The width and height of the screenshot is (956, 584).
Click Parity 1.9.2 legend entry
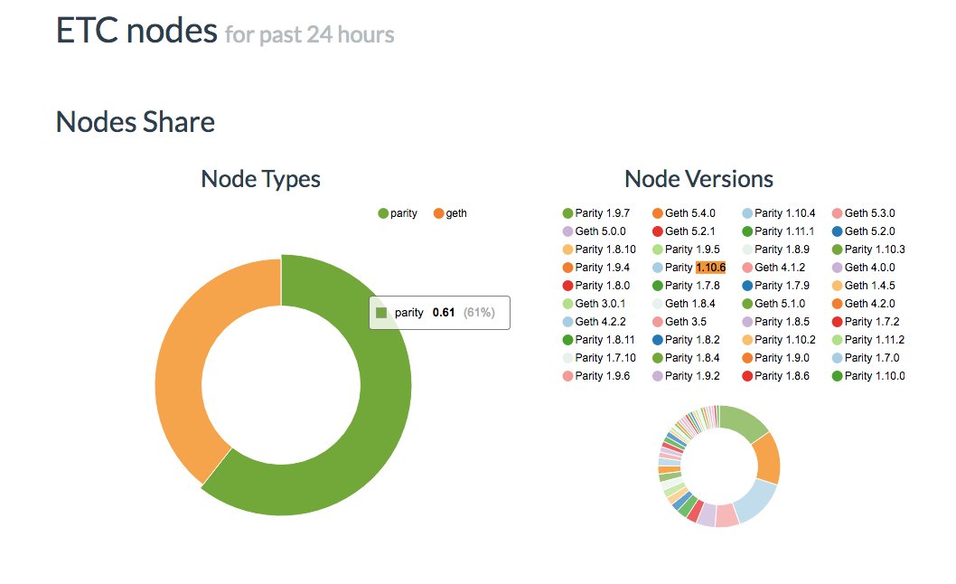[686, 376]
